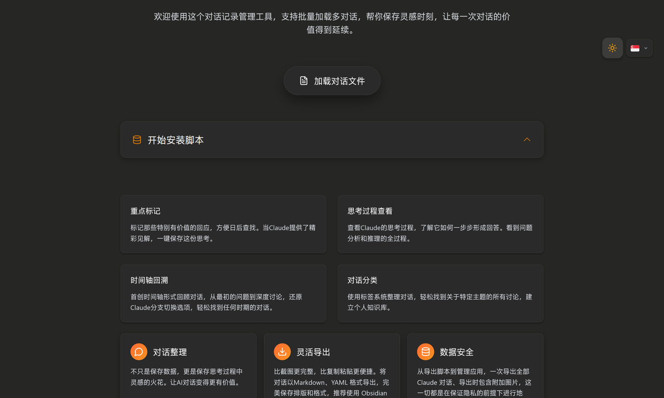Collapse the 开始安装脚本 section via its chevron
This screenshot has height=398, width=664.
tap(527, 139)
